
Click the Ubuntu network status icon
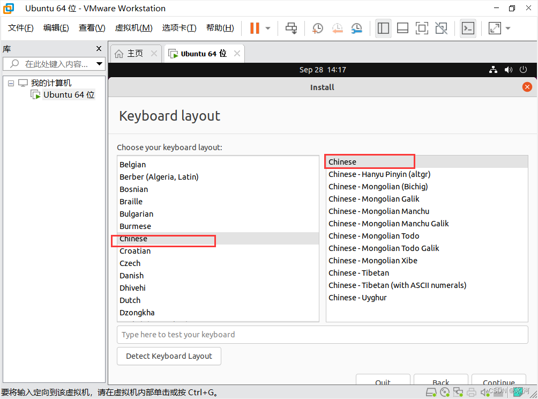[x=494, y=70]
